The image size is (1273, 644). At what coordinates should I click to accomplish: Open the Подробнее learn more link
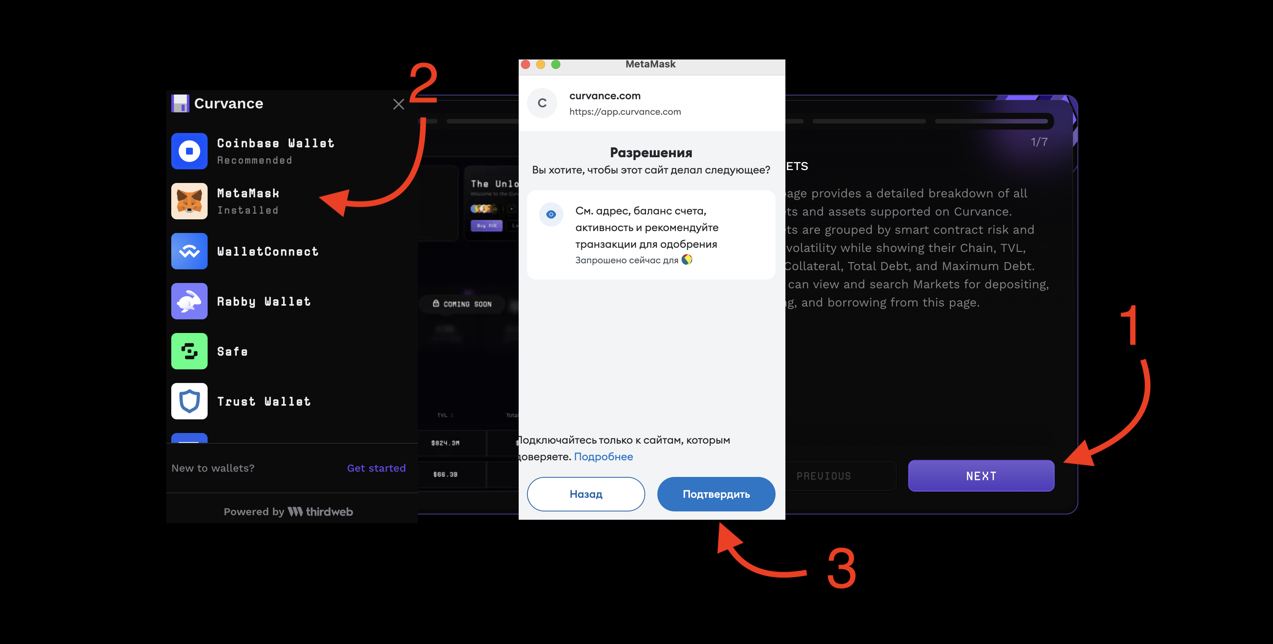[604, 457]
